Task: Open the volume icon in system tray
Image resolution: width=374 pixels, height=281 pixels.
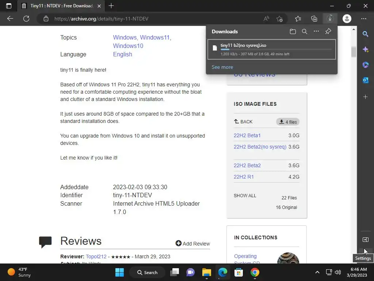Action: tap(337, 272)
